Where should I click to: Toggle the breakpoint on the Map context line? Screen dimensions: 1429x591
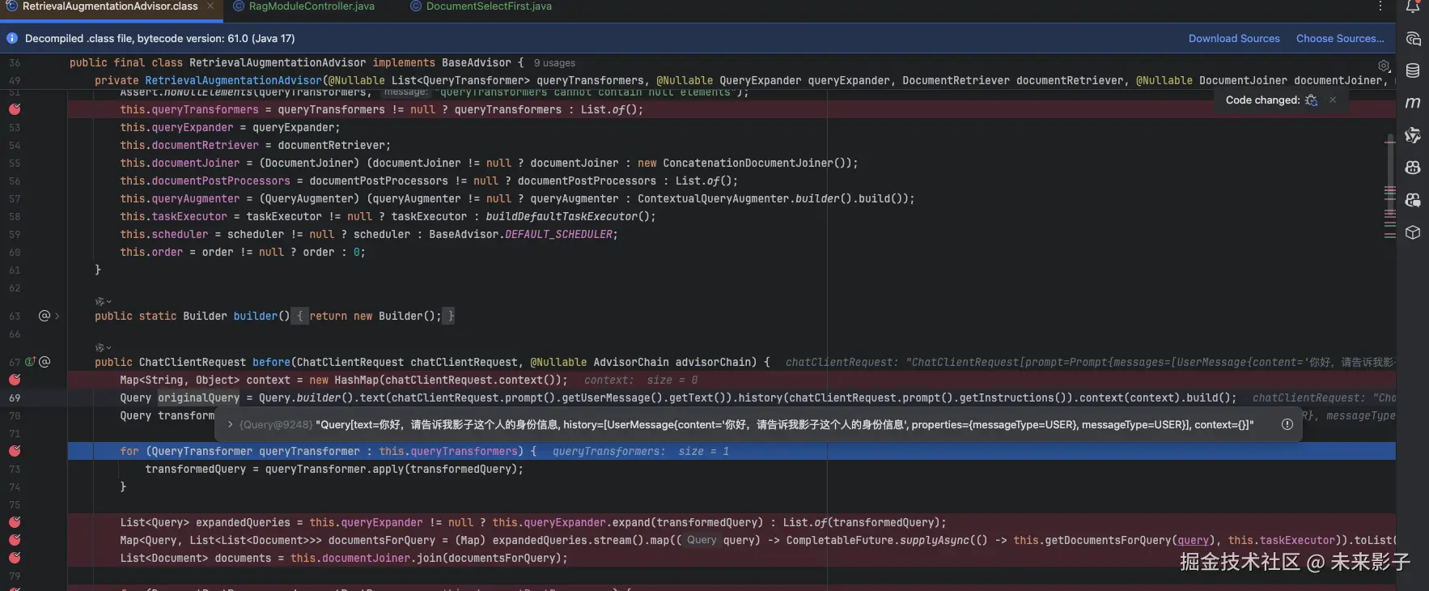click(15, 380)
